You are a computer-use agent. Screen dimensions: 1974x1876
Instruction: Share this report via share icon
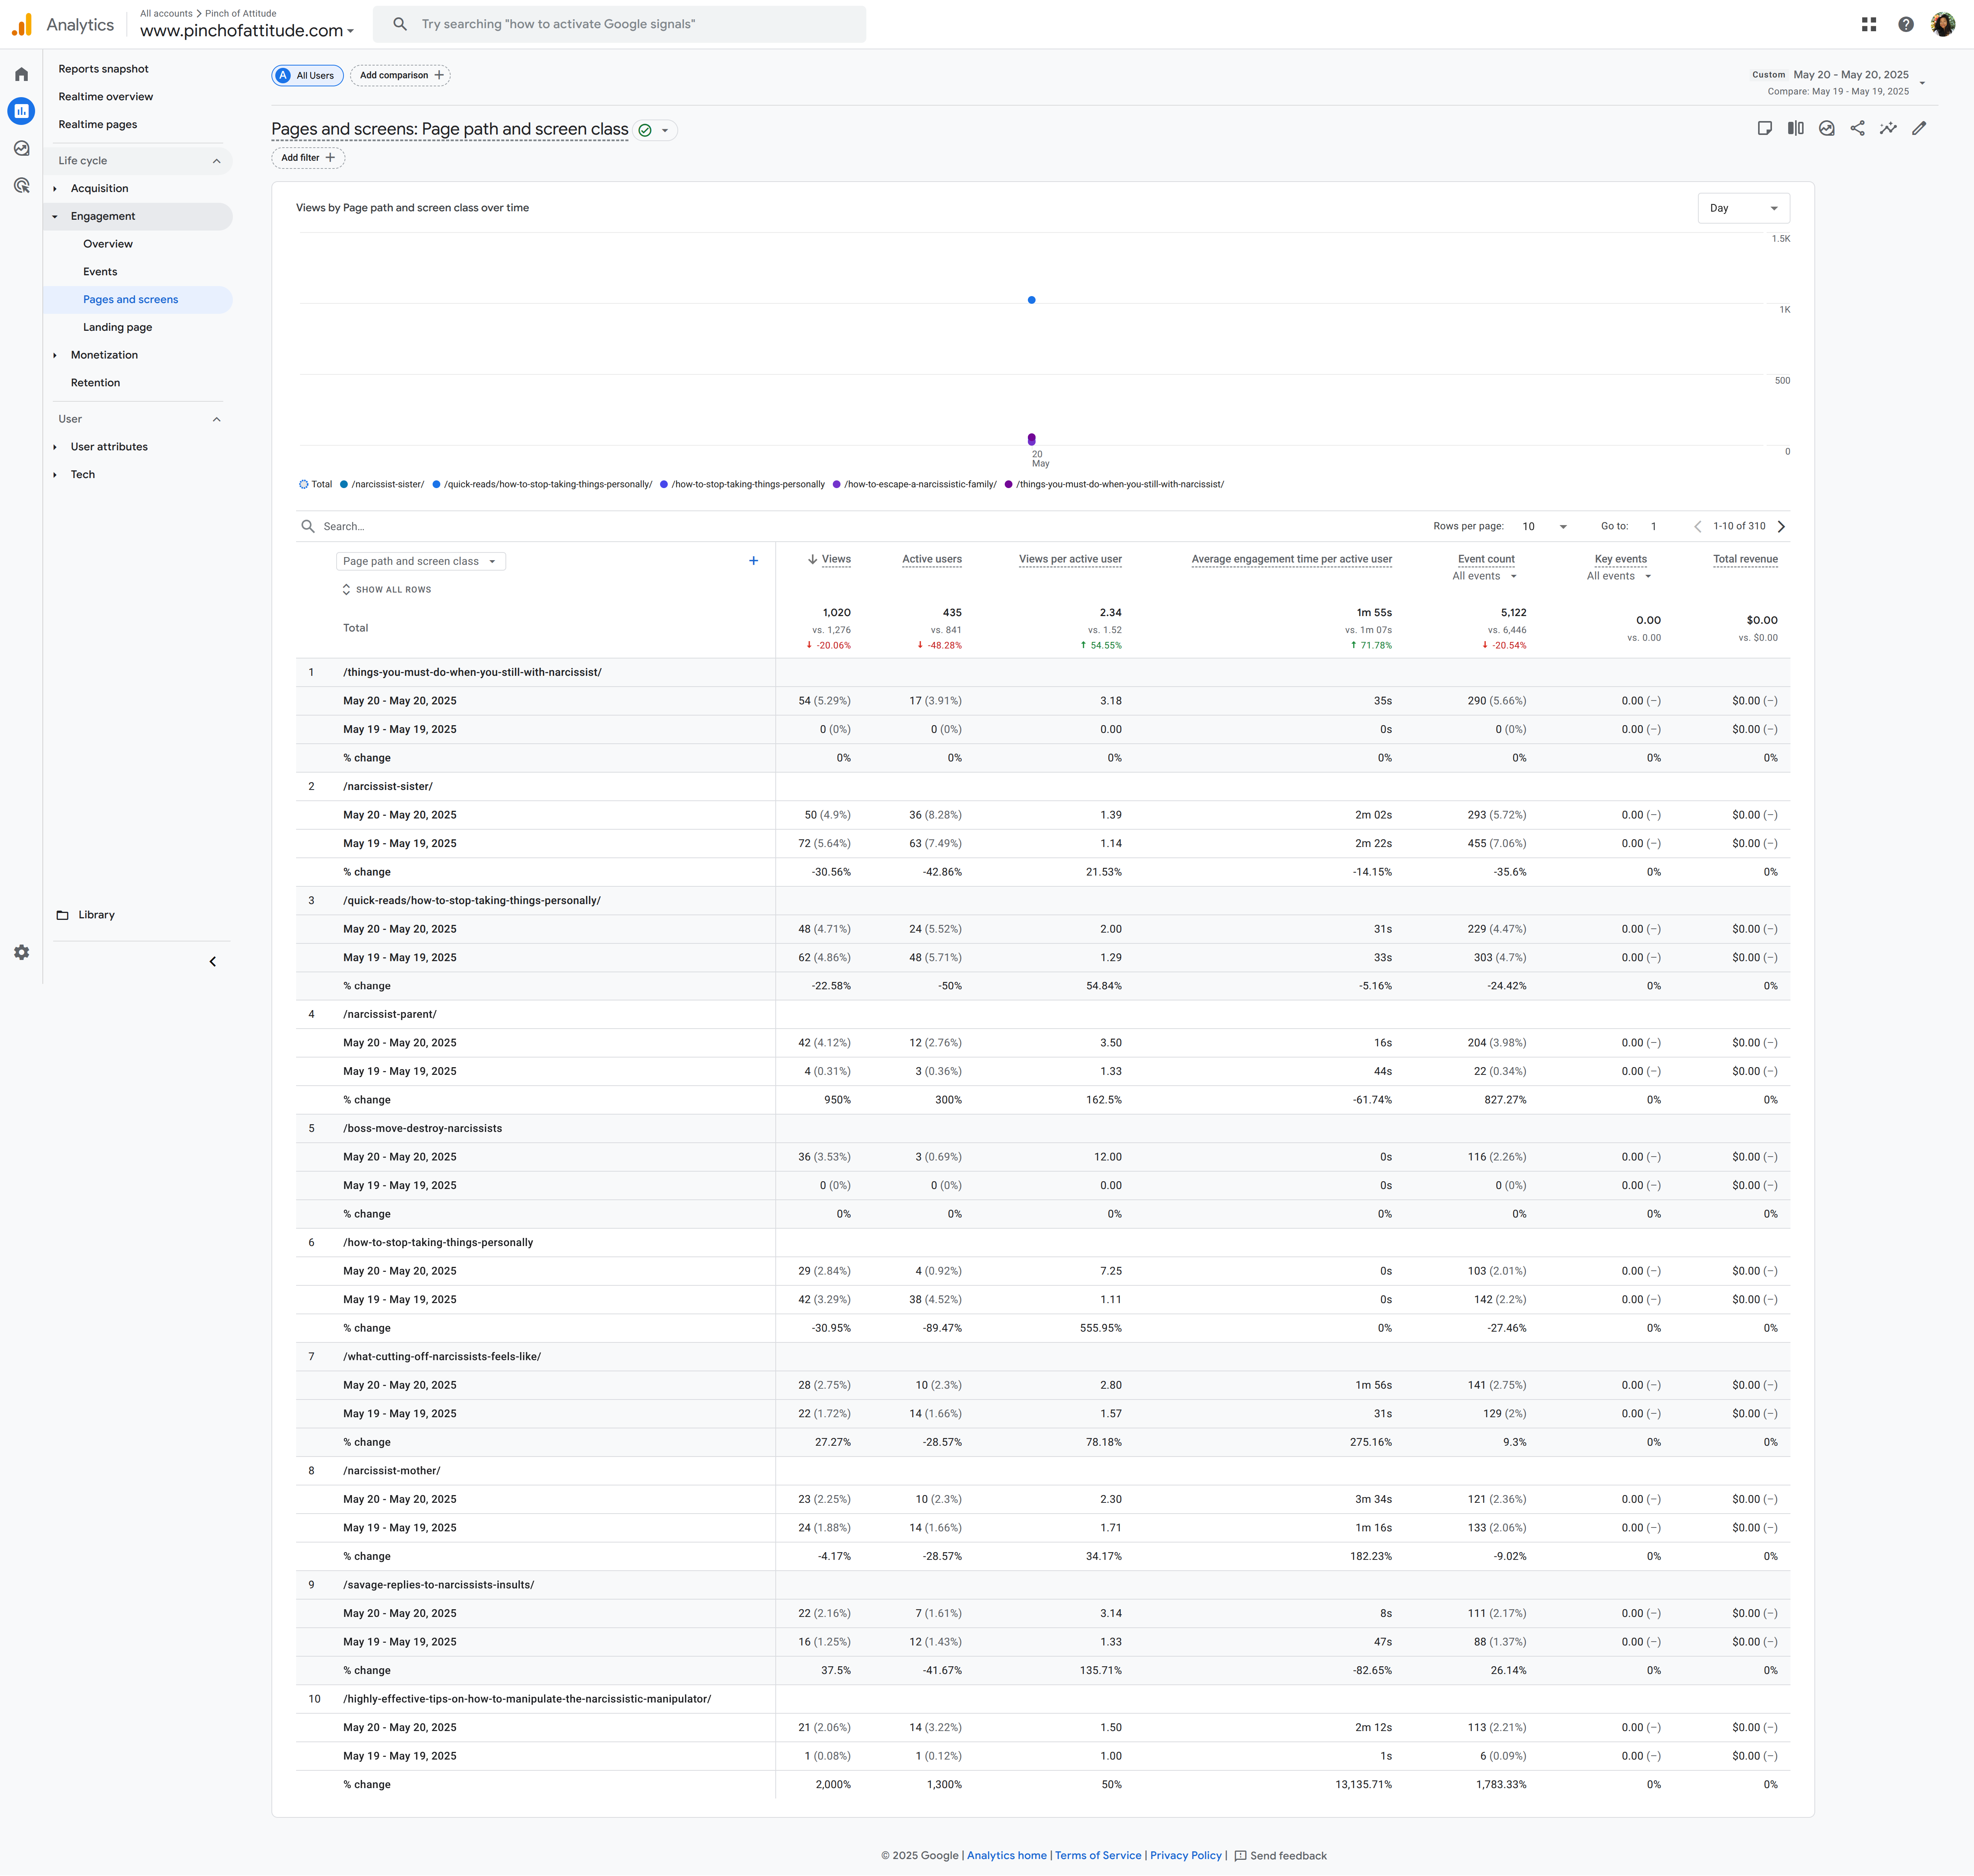[x=1857, y=128]
